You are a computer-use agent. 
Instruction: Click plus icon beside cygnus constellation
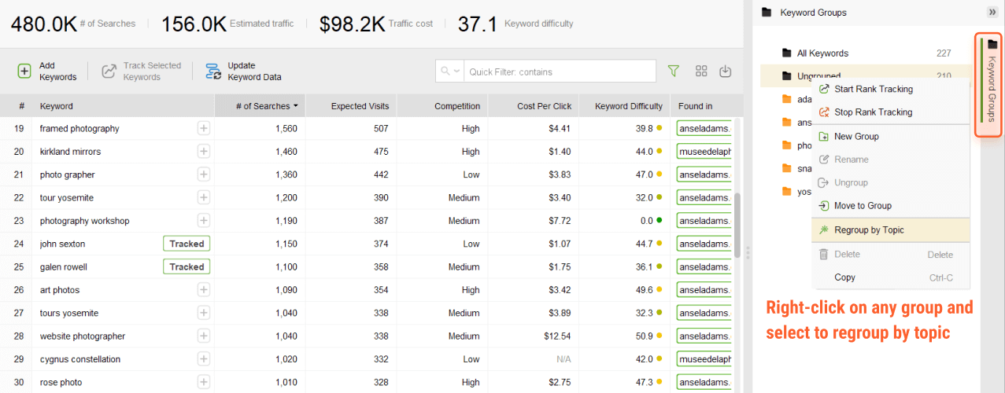click(204, 359)
